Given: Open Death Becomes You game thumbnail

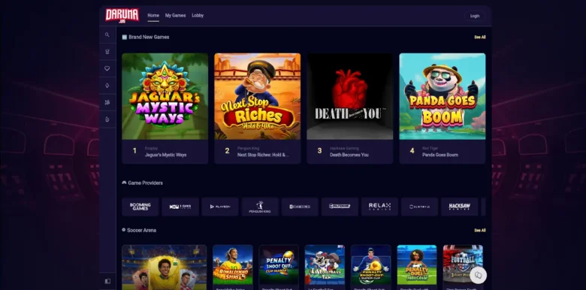Looking at the screenshot, I should point(350,96).
